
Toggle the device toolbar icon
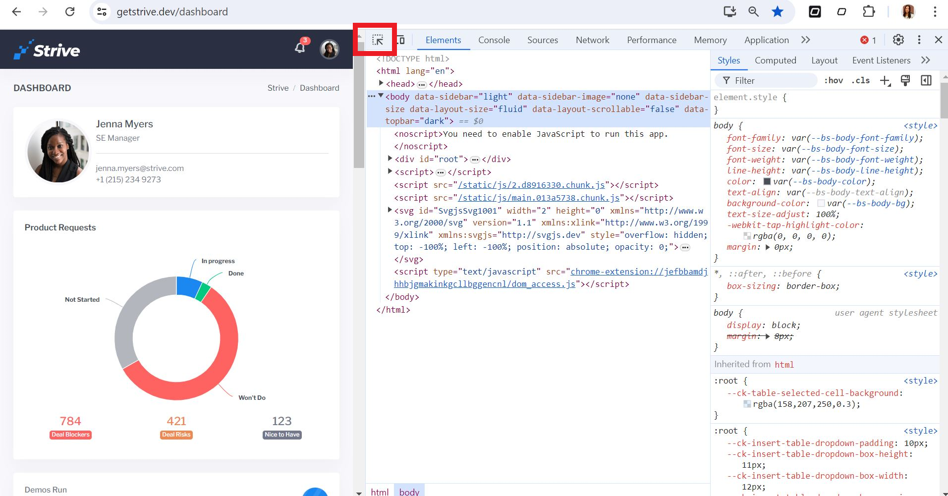pyautogui.click(x=400, y=40)
